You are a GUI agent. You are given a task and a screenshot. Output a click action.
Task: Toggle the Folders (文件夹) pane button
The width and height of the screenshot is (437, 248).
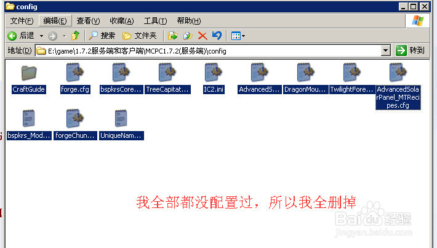click(x=140, y=36)
